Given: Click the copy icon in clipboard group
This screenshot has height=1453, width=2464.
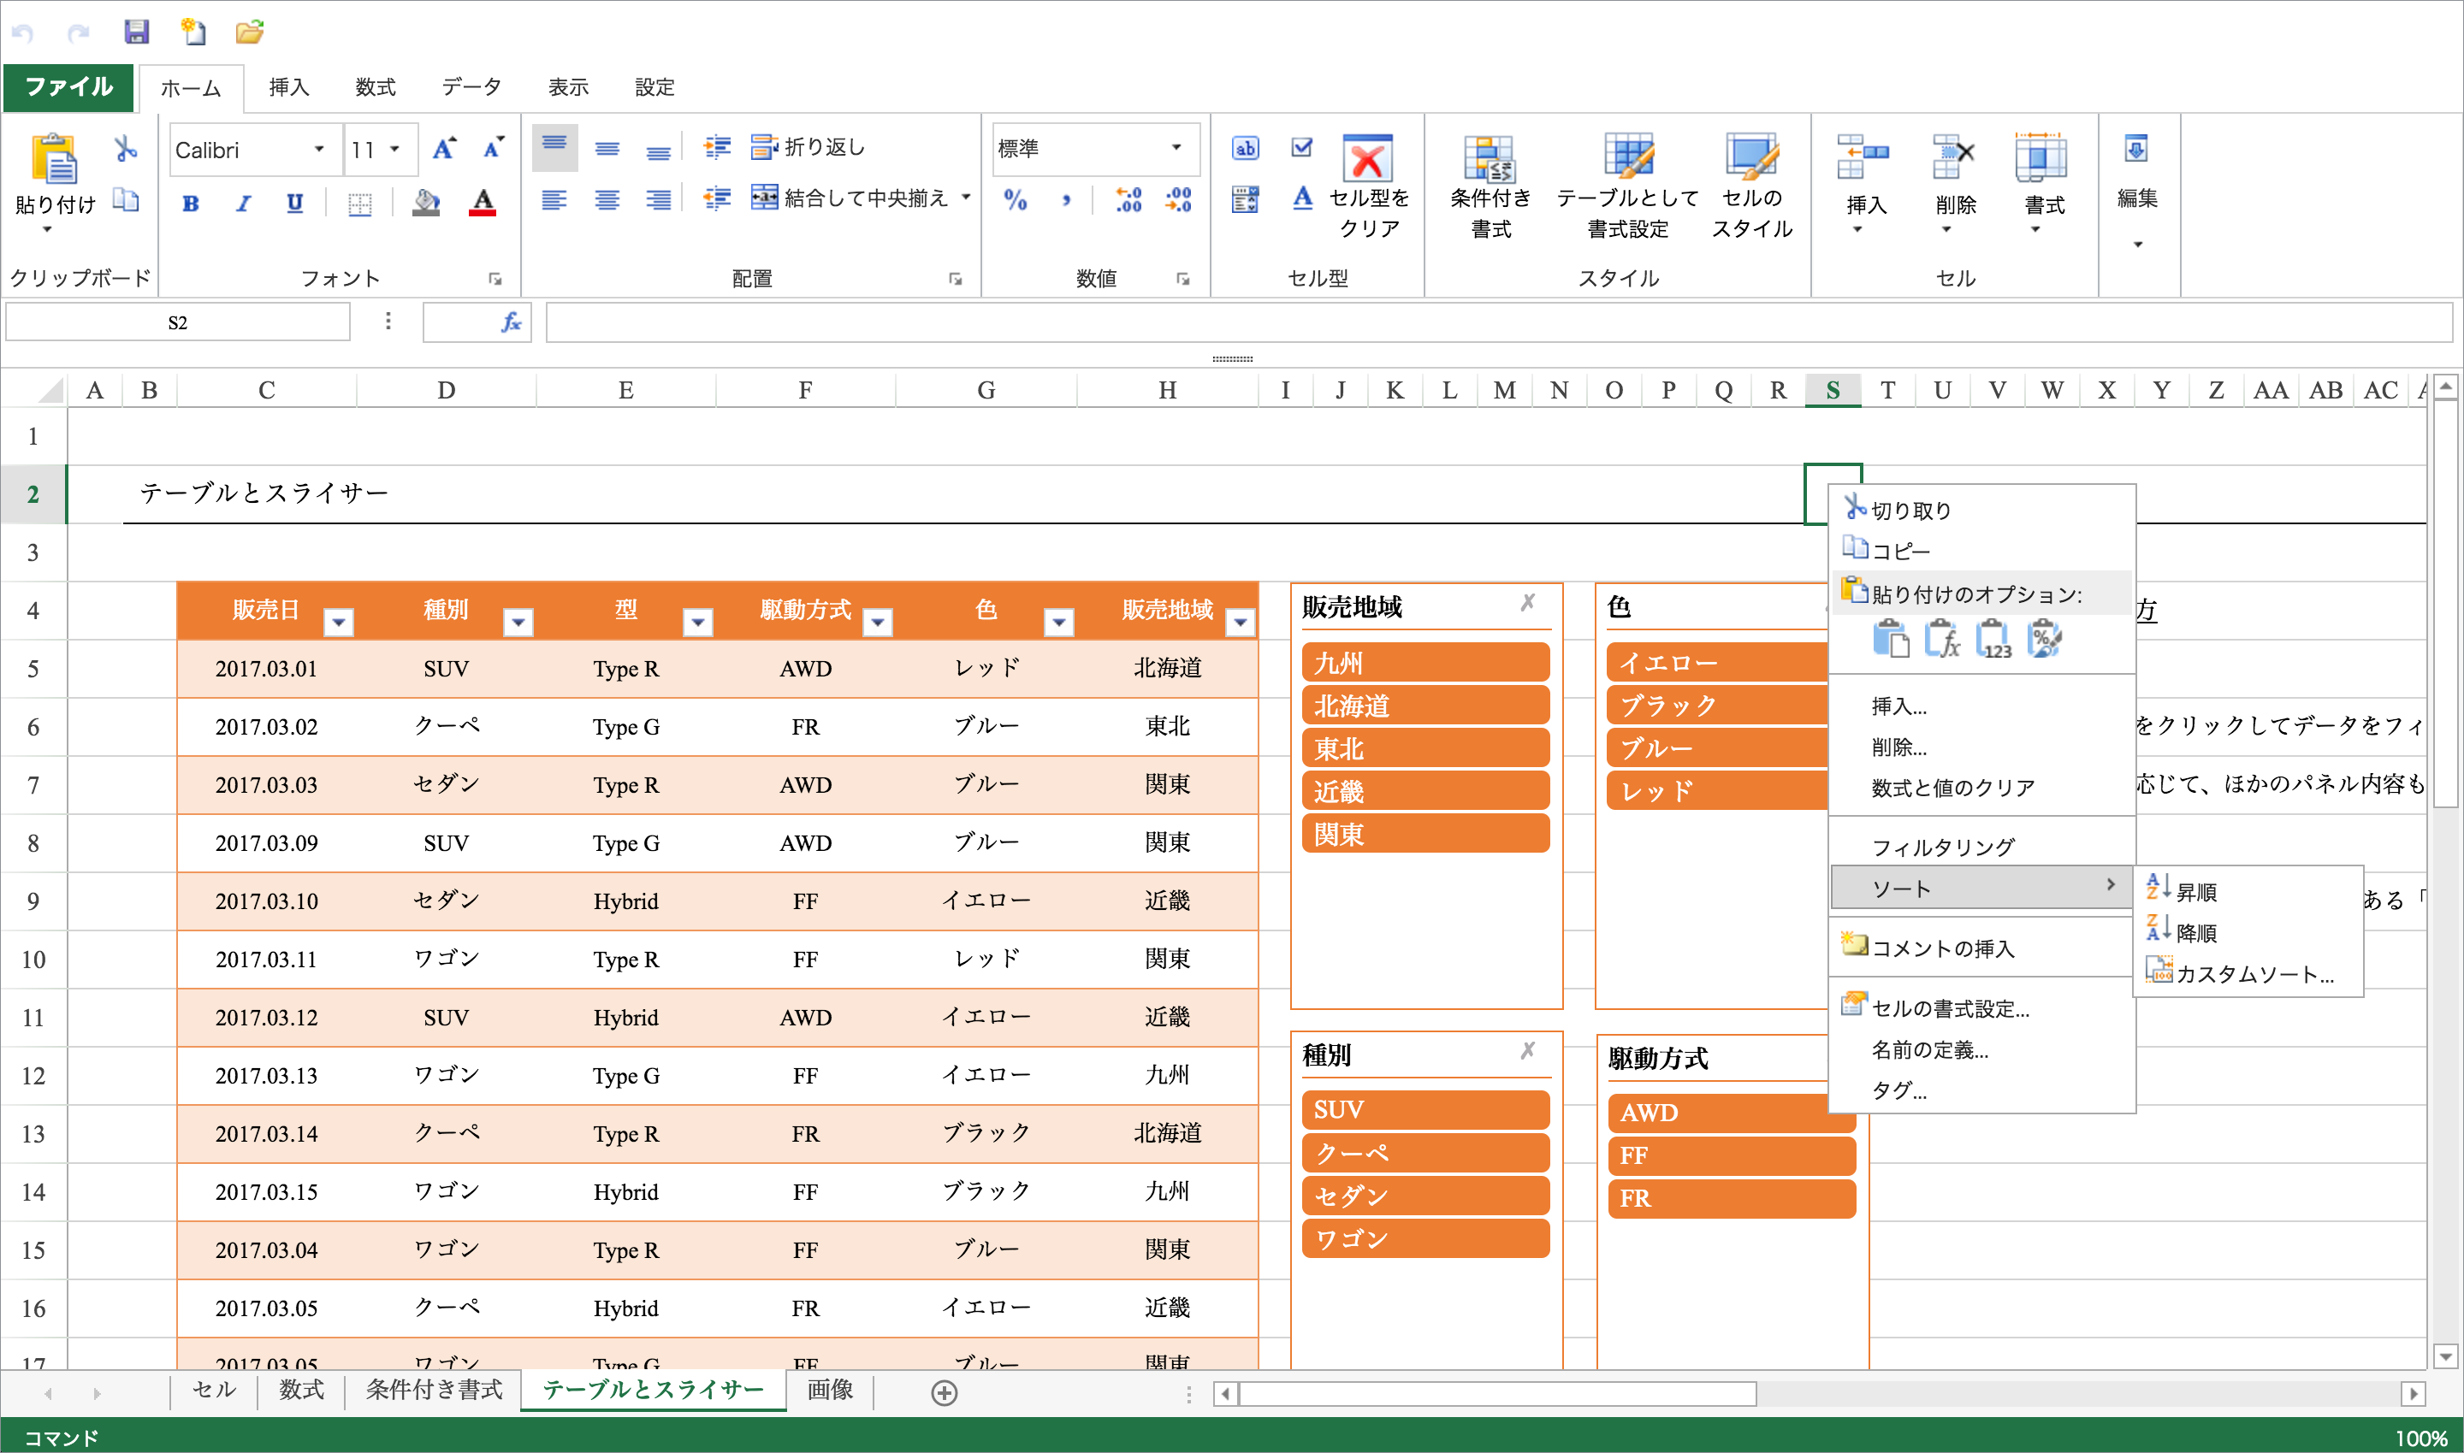Looking at the screenshot, I should pyautogui.click(x=126, y=200).
